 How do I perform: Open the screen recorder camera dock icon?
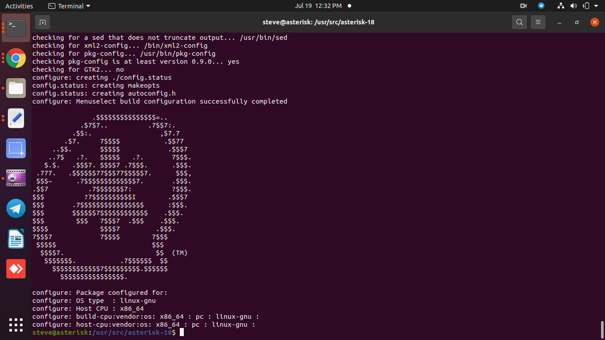click(x=16, y=178)
